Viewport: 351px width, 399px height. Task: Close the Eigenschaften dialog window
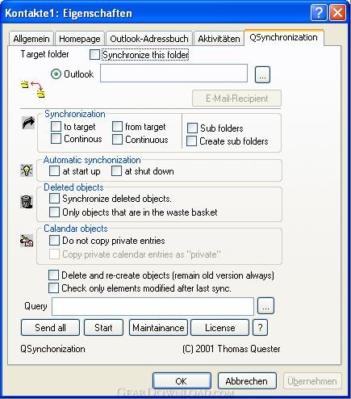point(337,13)
